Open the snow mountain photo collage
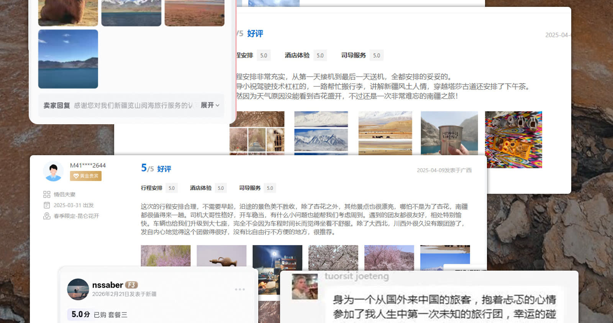613x323 pixels. click(x=321, y=133)
